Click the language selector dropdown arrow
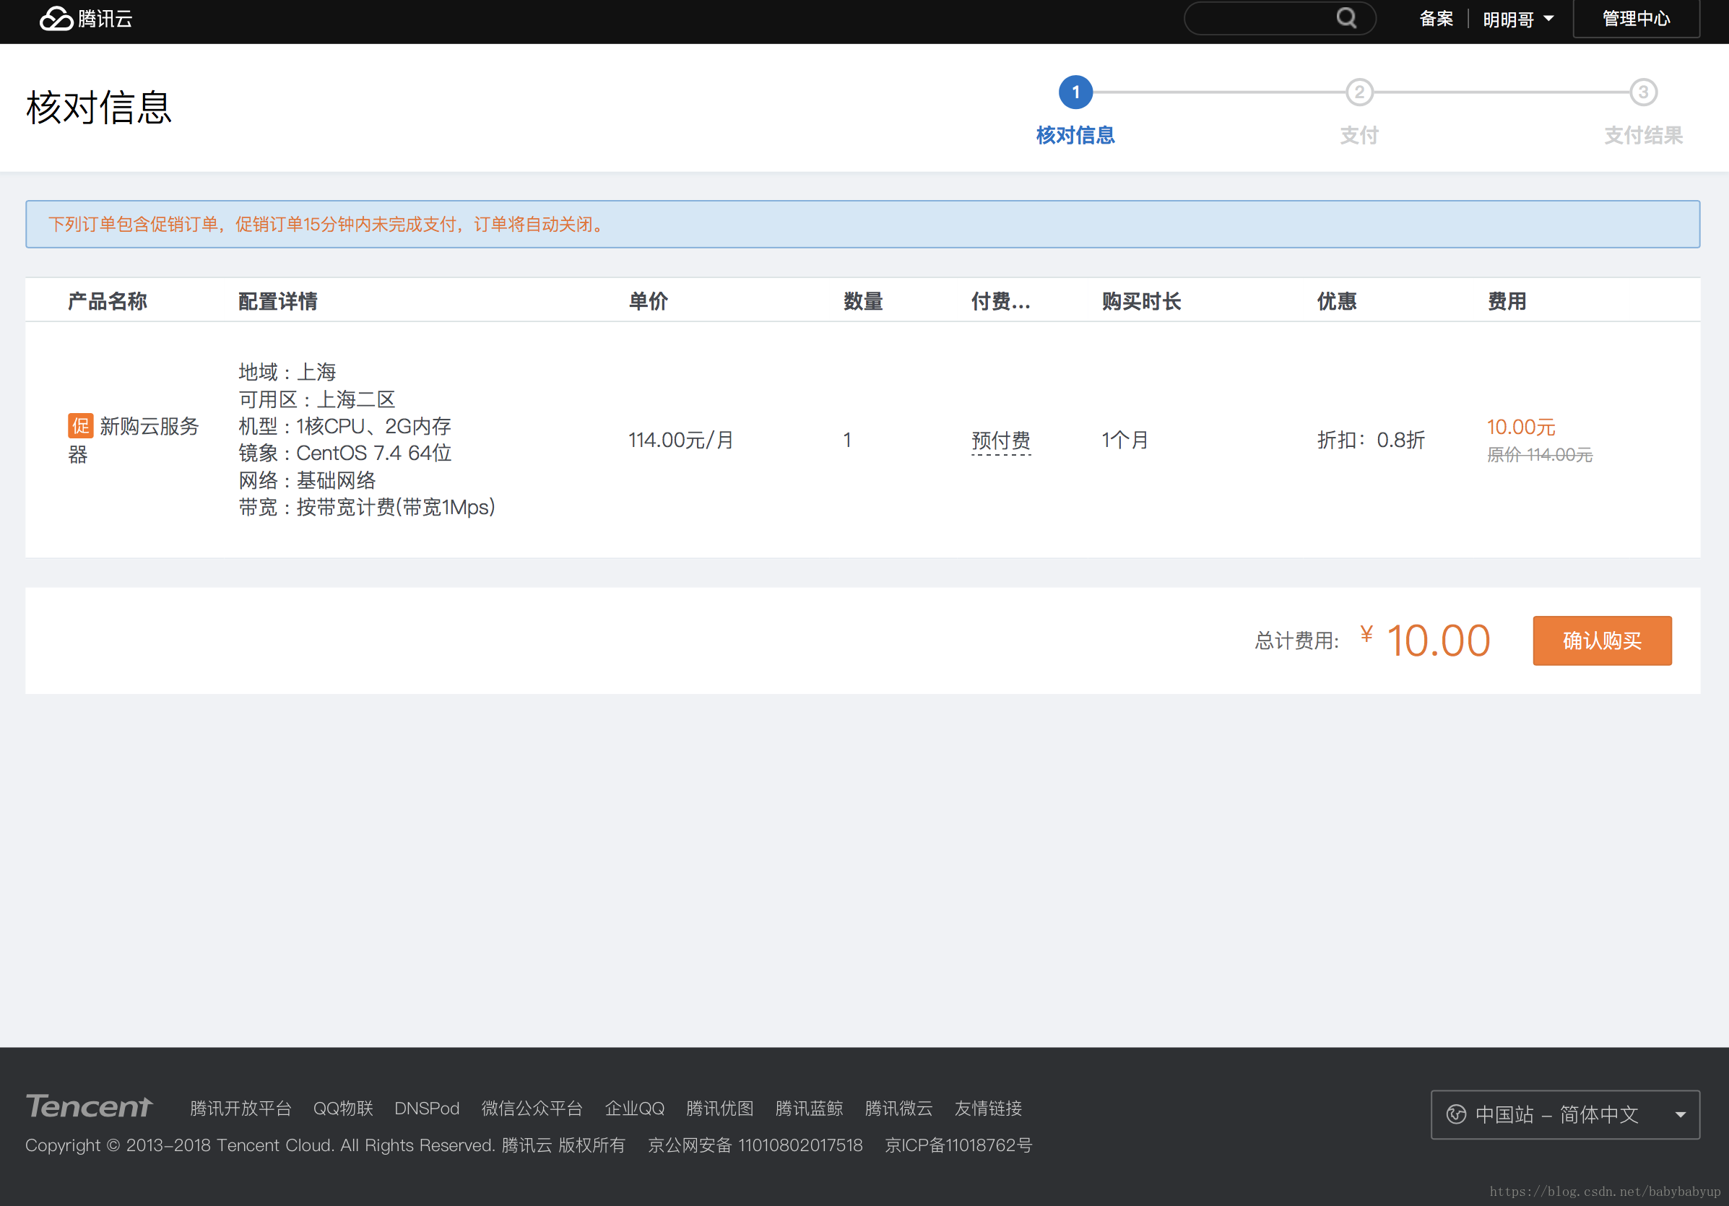This screenshot has width=1729, height=1206. coord(1680,1114)
